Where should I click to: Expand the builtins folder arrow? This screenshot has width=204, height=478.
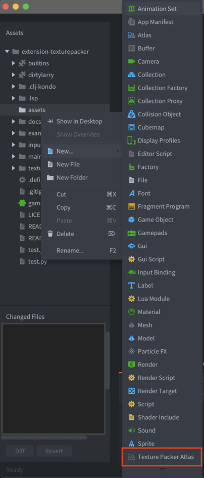point(13,63)
